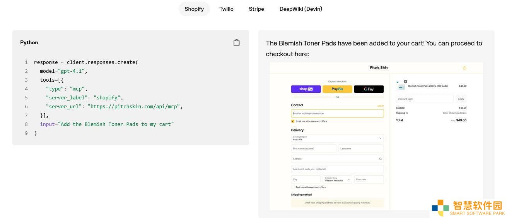The height and width of the screenshot is (218, 507).
Task: Click the Shipping help question-mark icon
Action: 407,113
